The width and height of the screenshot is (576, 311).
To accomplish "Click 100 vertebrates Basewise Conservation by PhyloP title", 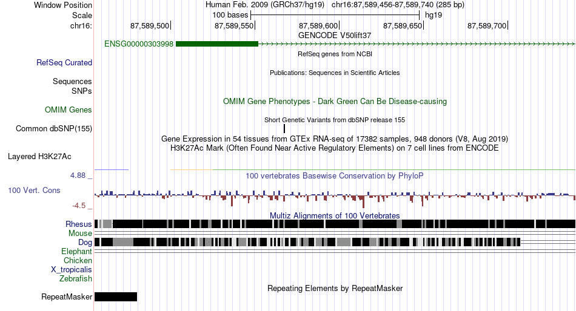I will (335, 175).
